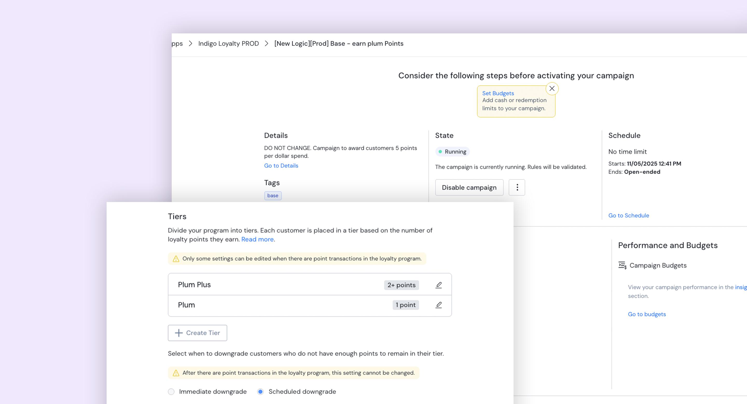Follow the Go to budgets link

647,314
